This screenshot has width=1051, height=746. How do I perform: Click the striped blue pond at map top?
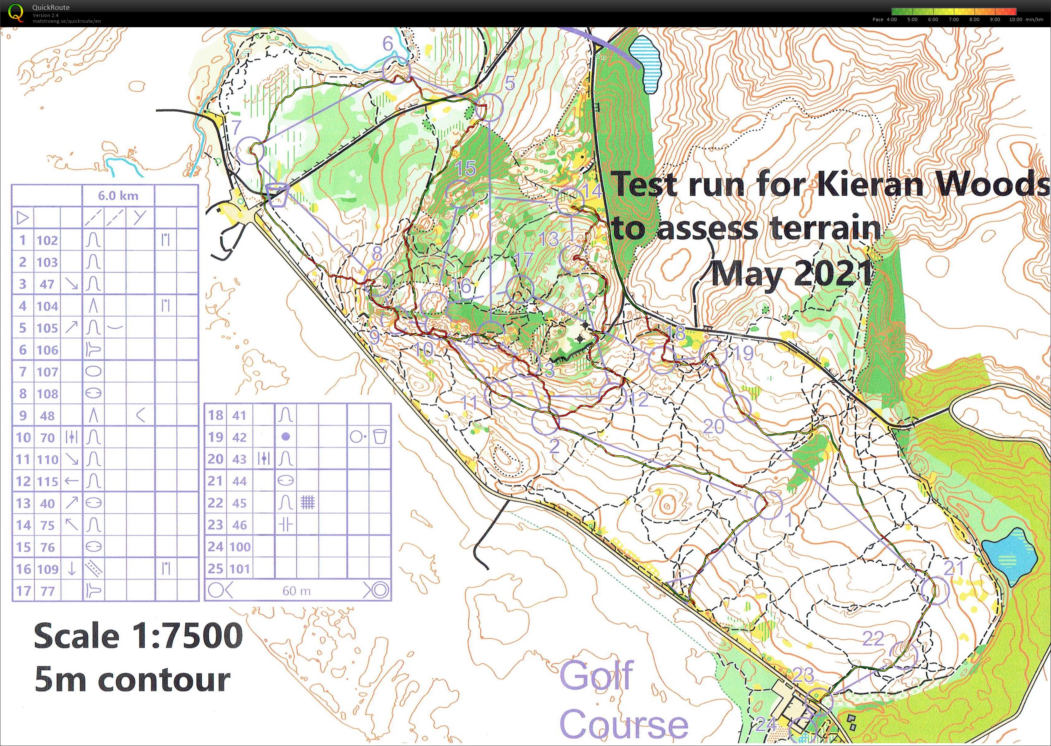click(645, 65)
